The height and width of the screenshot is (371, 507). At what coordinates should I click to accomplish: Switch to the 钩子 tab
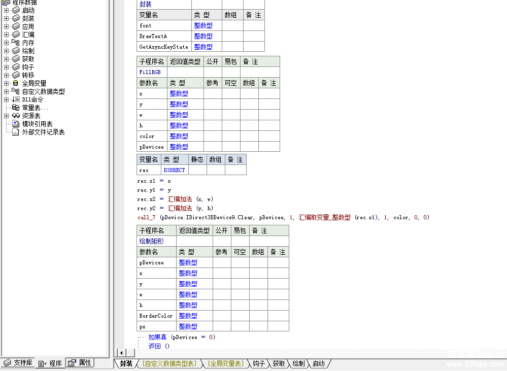pyautogui.click(x=258, y=363)
